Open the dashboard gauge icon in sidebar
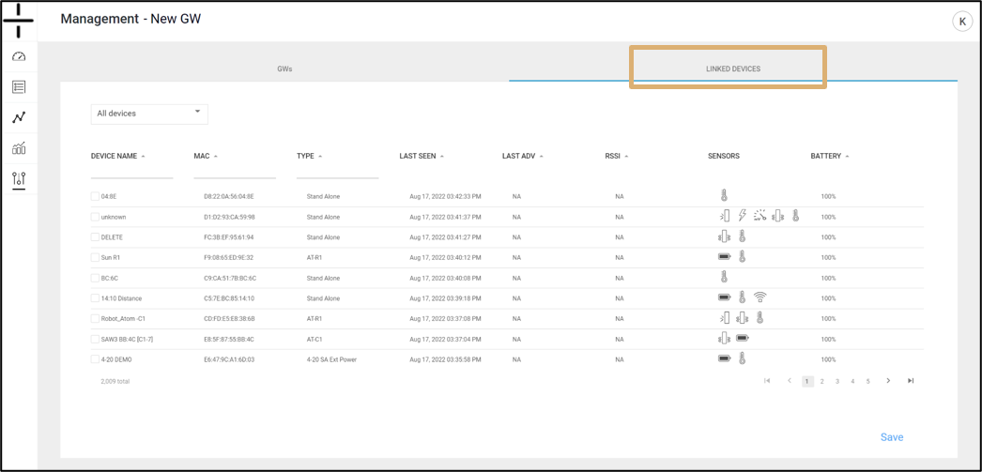 (19, 56)
